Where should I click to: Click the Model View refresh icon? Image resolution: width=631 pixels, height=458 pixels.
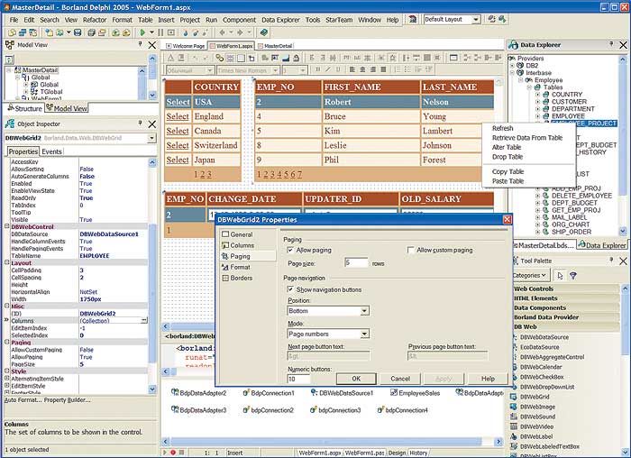[9, 60]
